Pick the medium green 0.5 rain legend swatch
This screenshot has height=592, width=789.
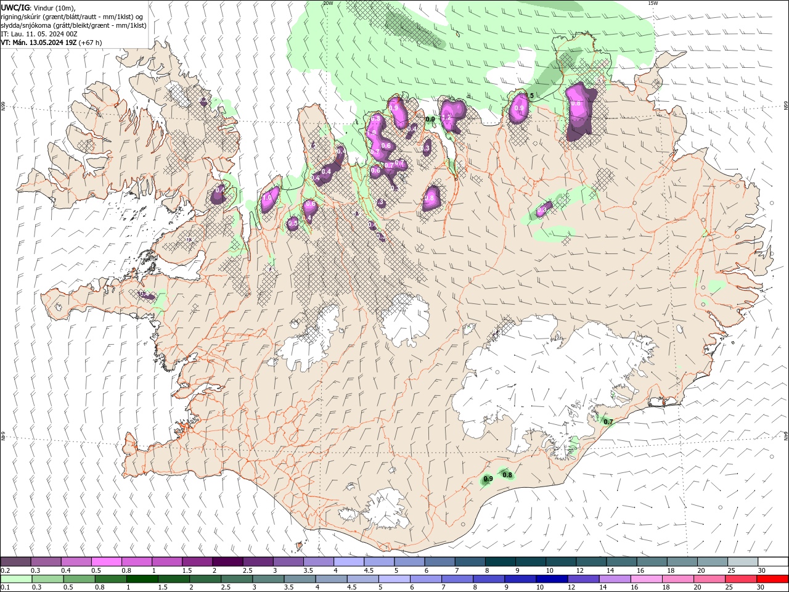coord(79,579)
